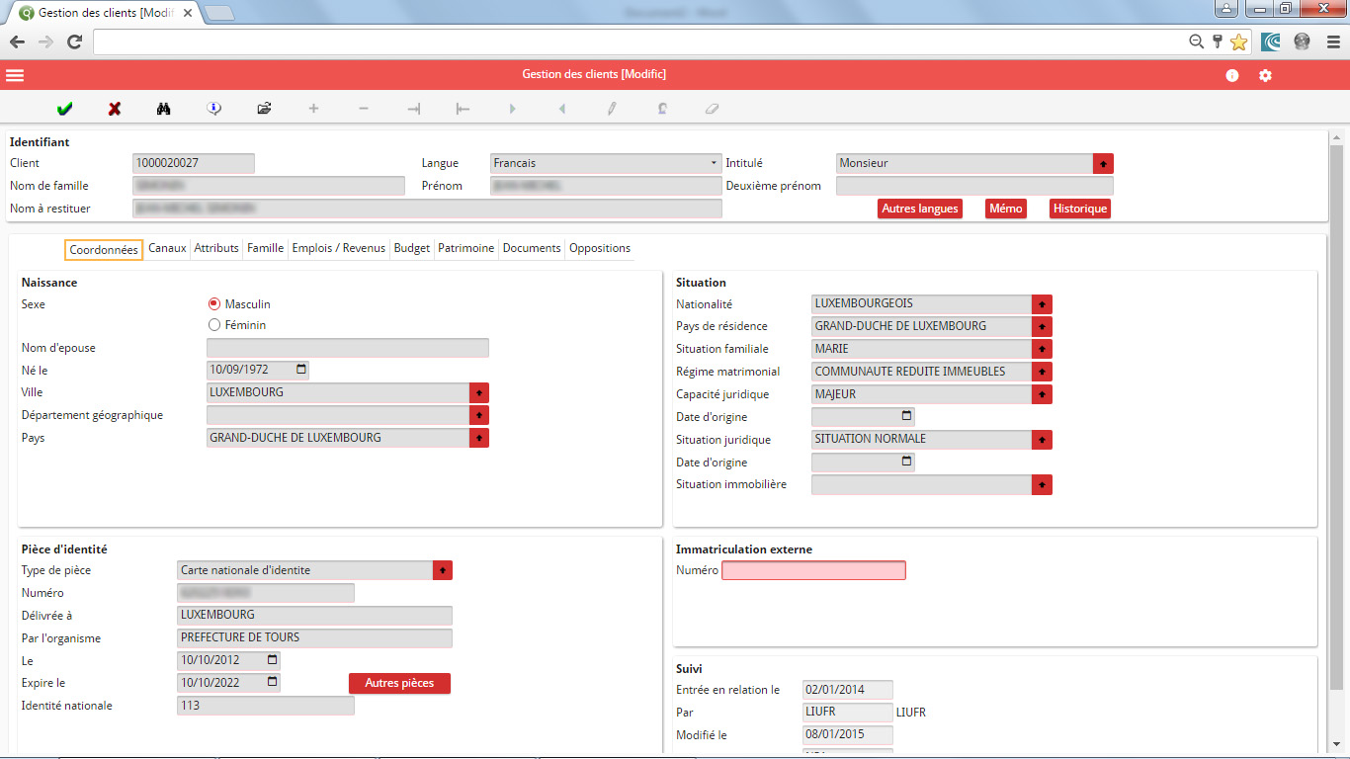1350x759 pixels.
Task: Open calendar for Date d'origine under Capacité juridique
Action: pyautogui.click(x=907, y=416)
